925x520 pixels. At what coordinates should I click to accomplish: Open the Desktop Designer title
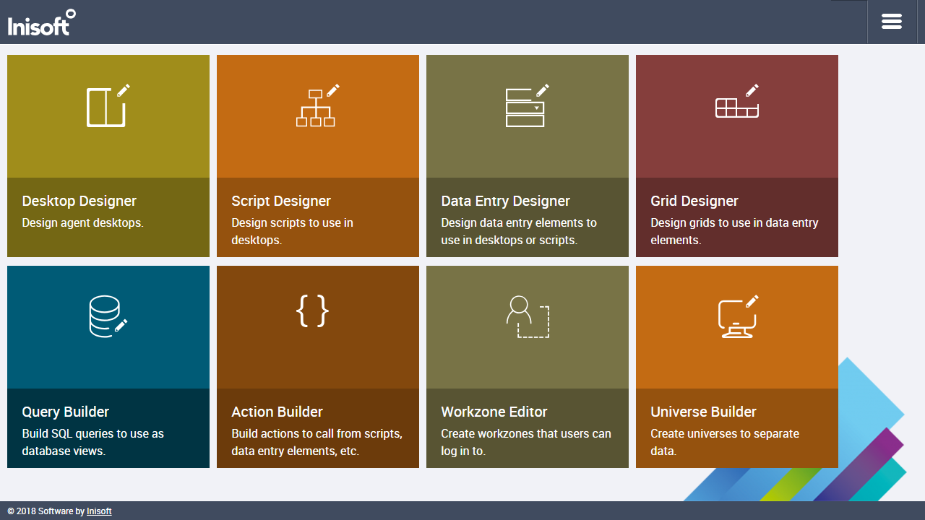click(x=79, y=201)
